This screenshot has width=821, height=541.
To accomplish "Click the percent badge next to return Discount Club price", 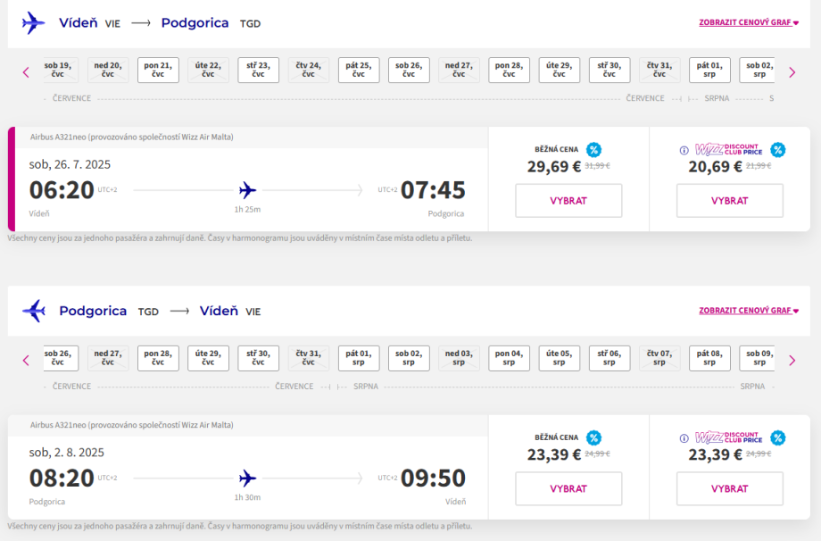I will point(777,438).
